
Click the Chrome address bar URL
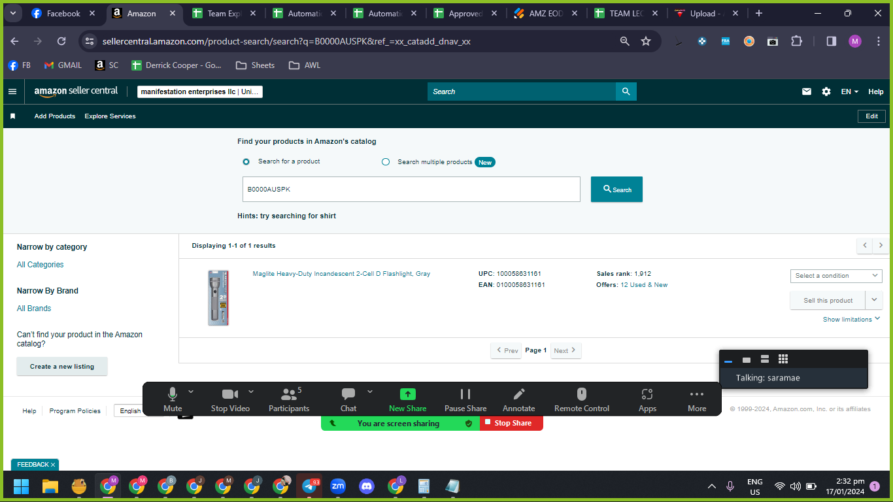(x=286, y=41)
